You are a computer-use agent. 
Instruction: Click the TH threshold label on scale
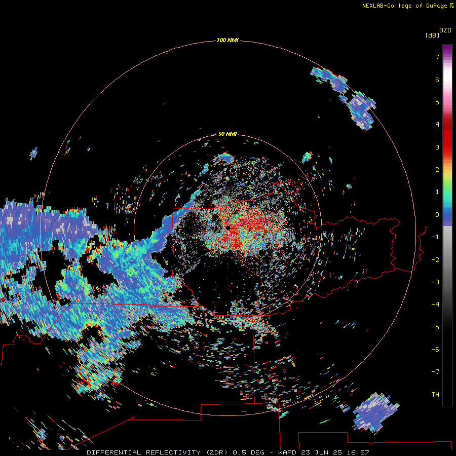(435, 395)
